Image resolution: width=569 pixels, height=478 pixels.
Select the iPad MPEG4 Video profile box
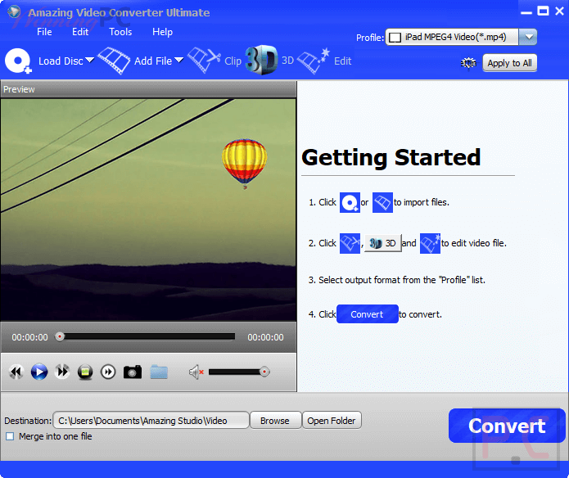click(452, 37)
